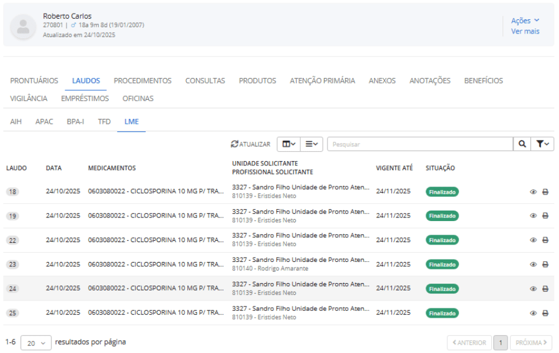Print laudo 23 using its printer icon
559x353 pixels.
[545, 264]
